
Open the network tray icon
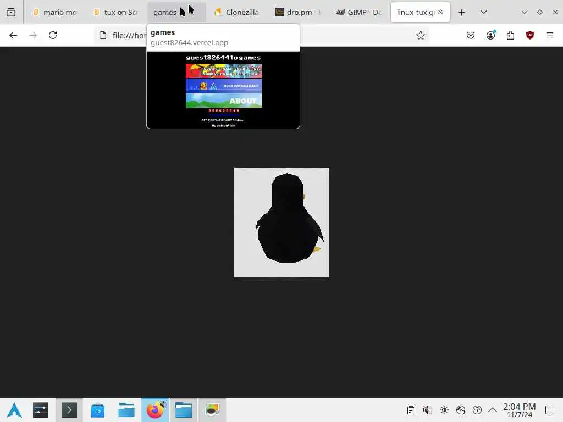coord(461,410)
